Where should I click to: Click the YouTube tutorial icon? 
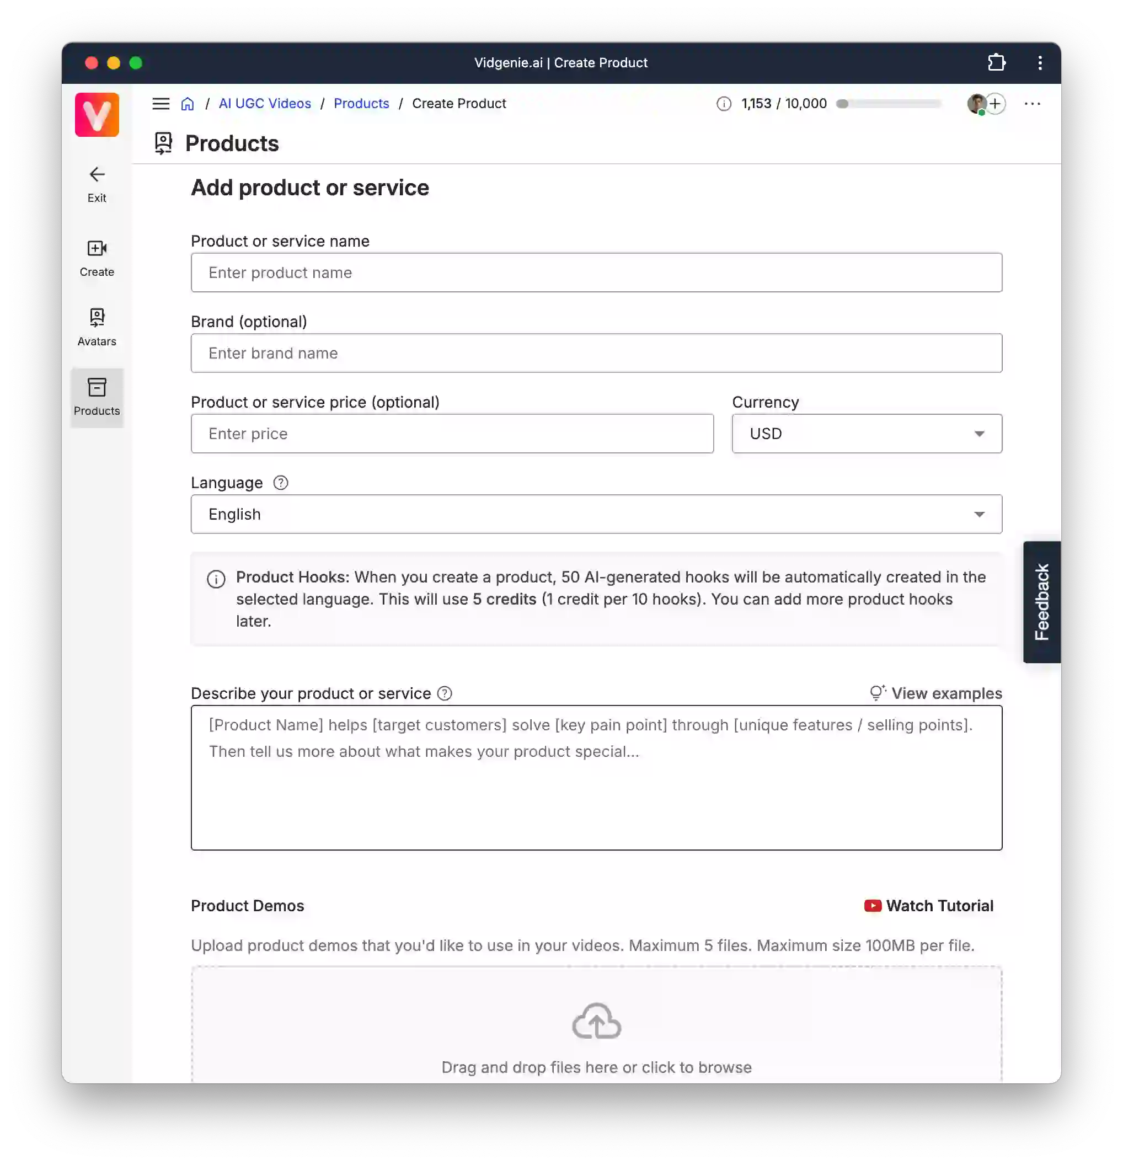coord(873,905)
